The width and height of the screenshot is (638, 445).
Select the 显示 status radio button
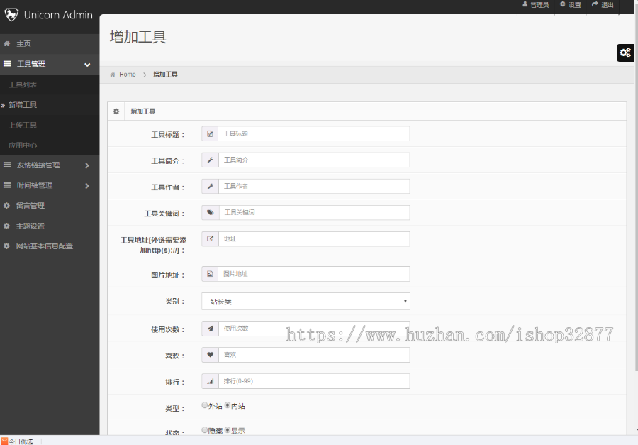[228, 430]
